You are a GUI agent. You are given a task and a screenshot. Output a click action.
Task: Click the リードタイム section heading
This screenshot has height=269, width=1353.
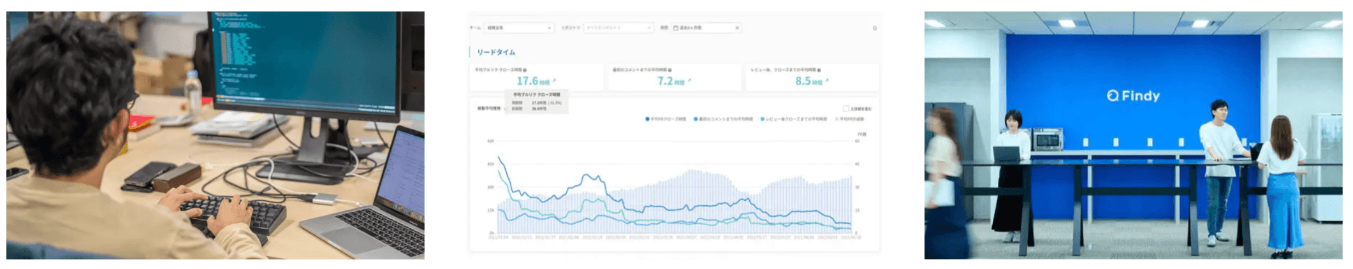point(496,52)
